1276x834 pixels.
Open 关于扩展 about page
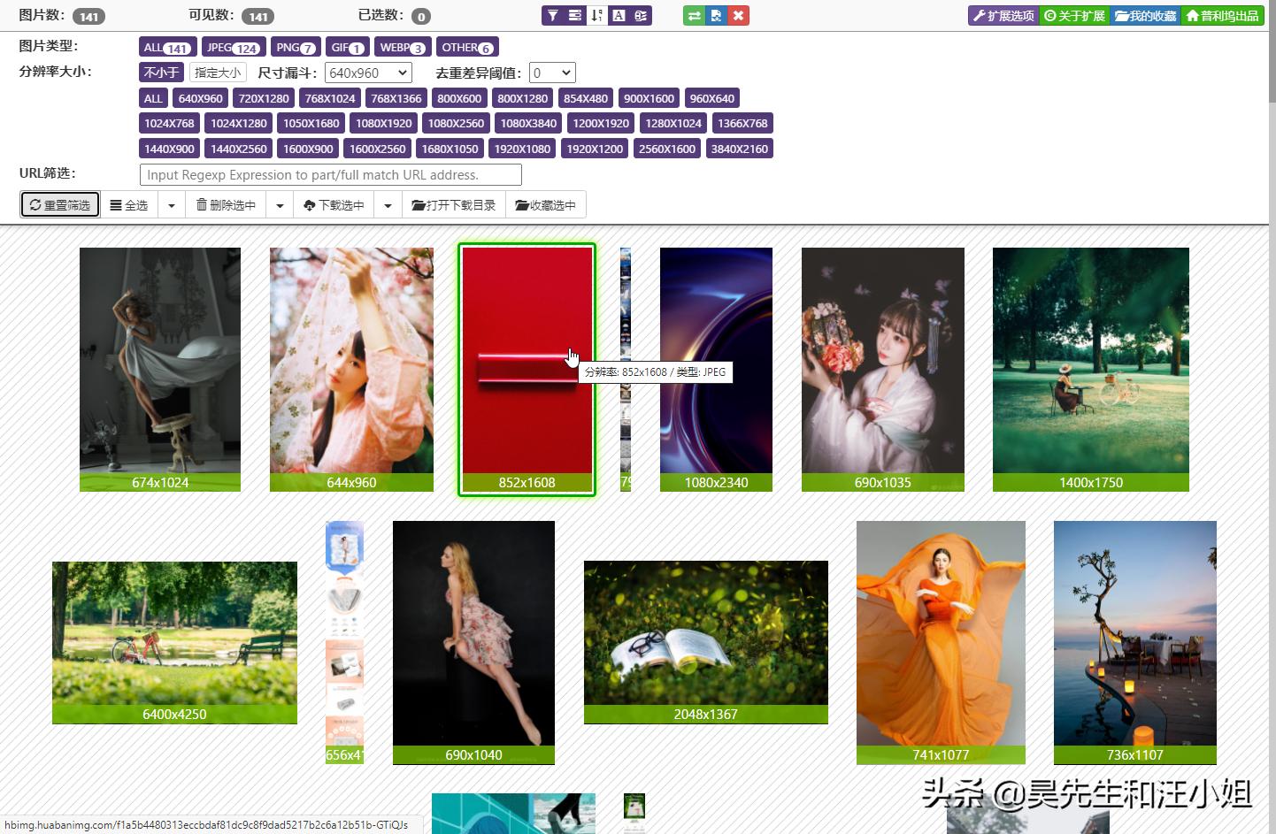coord(1074,16)
